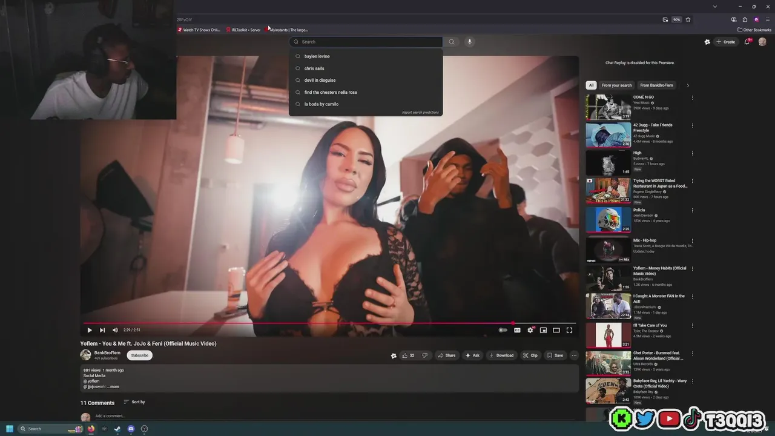Open notifications bell
The width and height of the screenshot is (775, 436).
click(x=747, y=42)
